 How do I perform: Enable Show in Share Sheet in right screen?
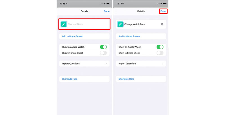click(x=160, y=53)
